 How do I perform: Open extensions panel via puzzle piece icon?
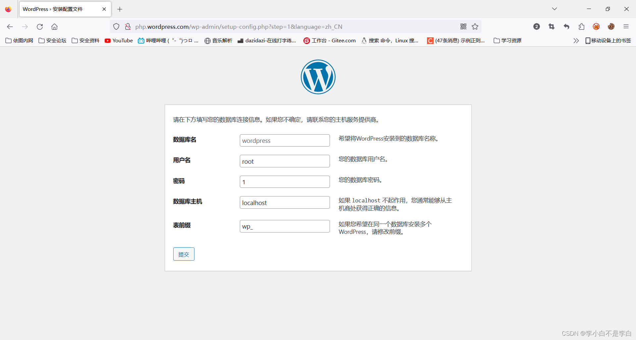coord(581,26)
